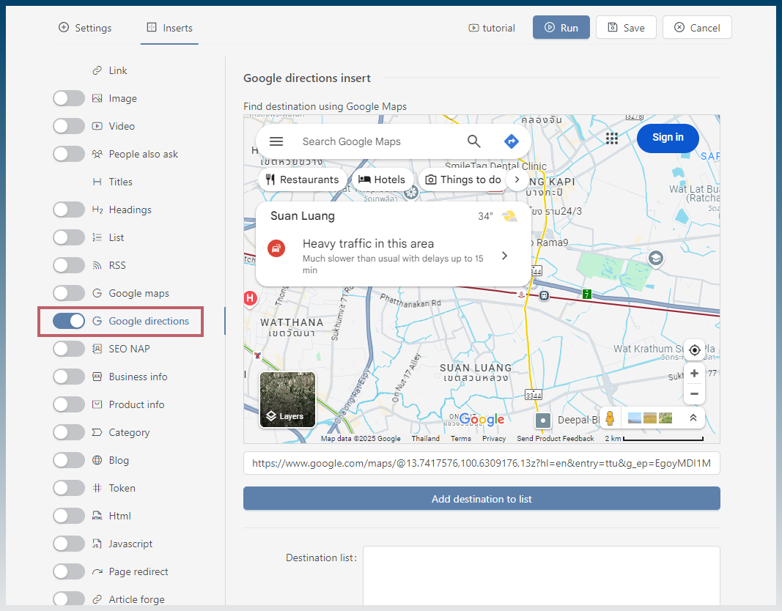
Task: Click the Page redirect arrow icon
Action: [x=97, y=571]
